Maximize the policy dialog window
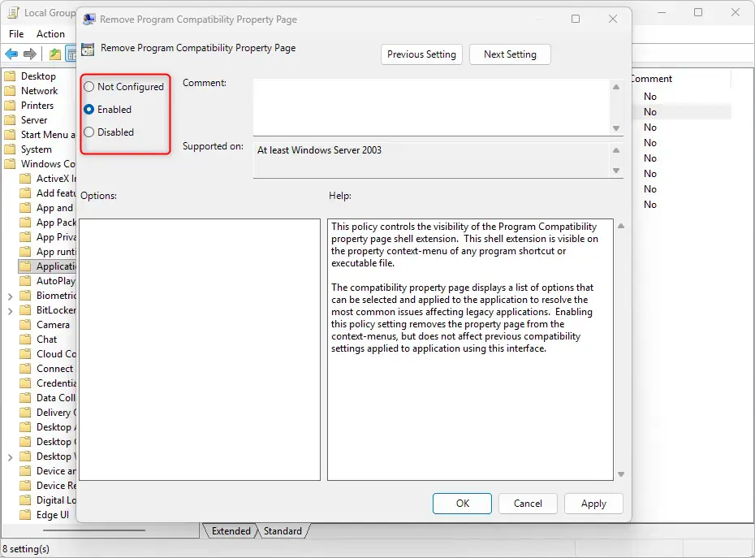This screenshot has width=755, height=558. [576, 19]
